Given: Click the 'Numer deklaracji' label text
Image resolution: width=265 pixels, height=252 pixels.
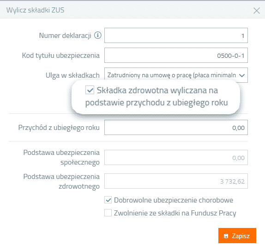Looking at the screenshot, I should click(x=65, y=36).
